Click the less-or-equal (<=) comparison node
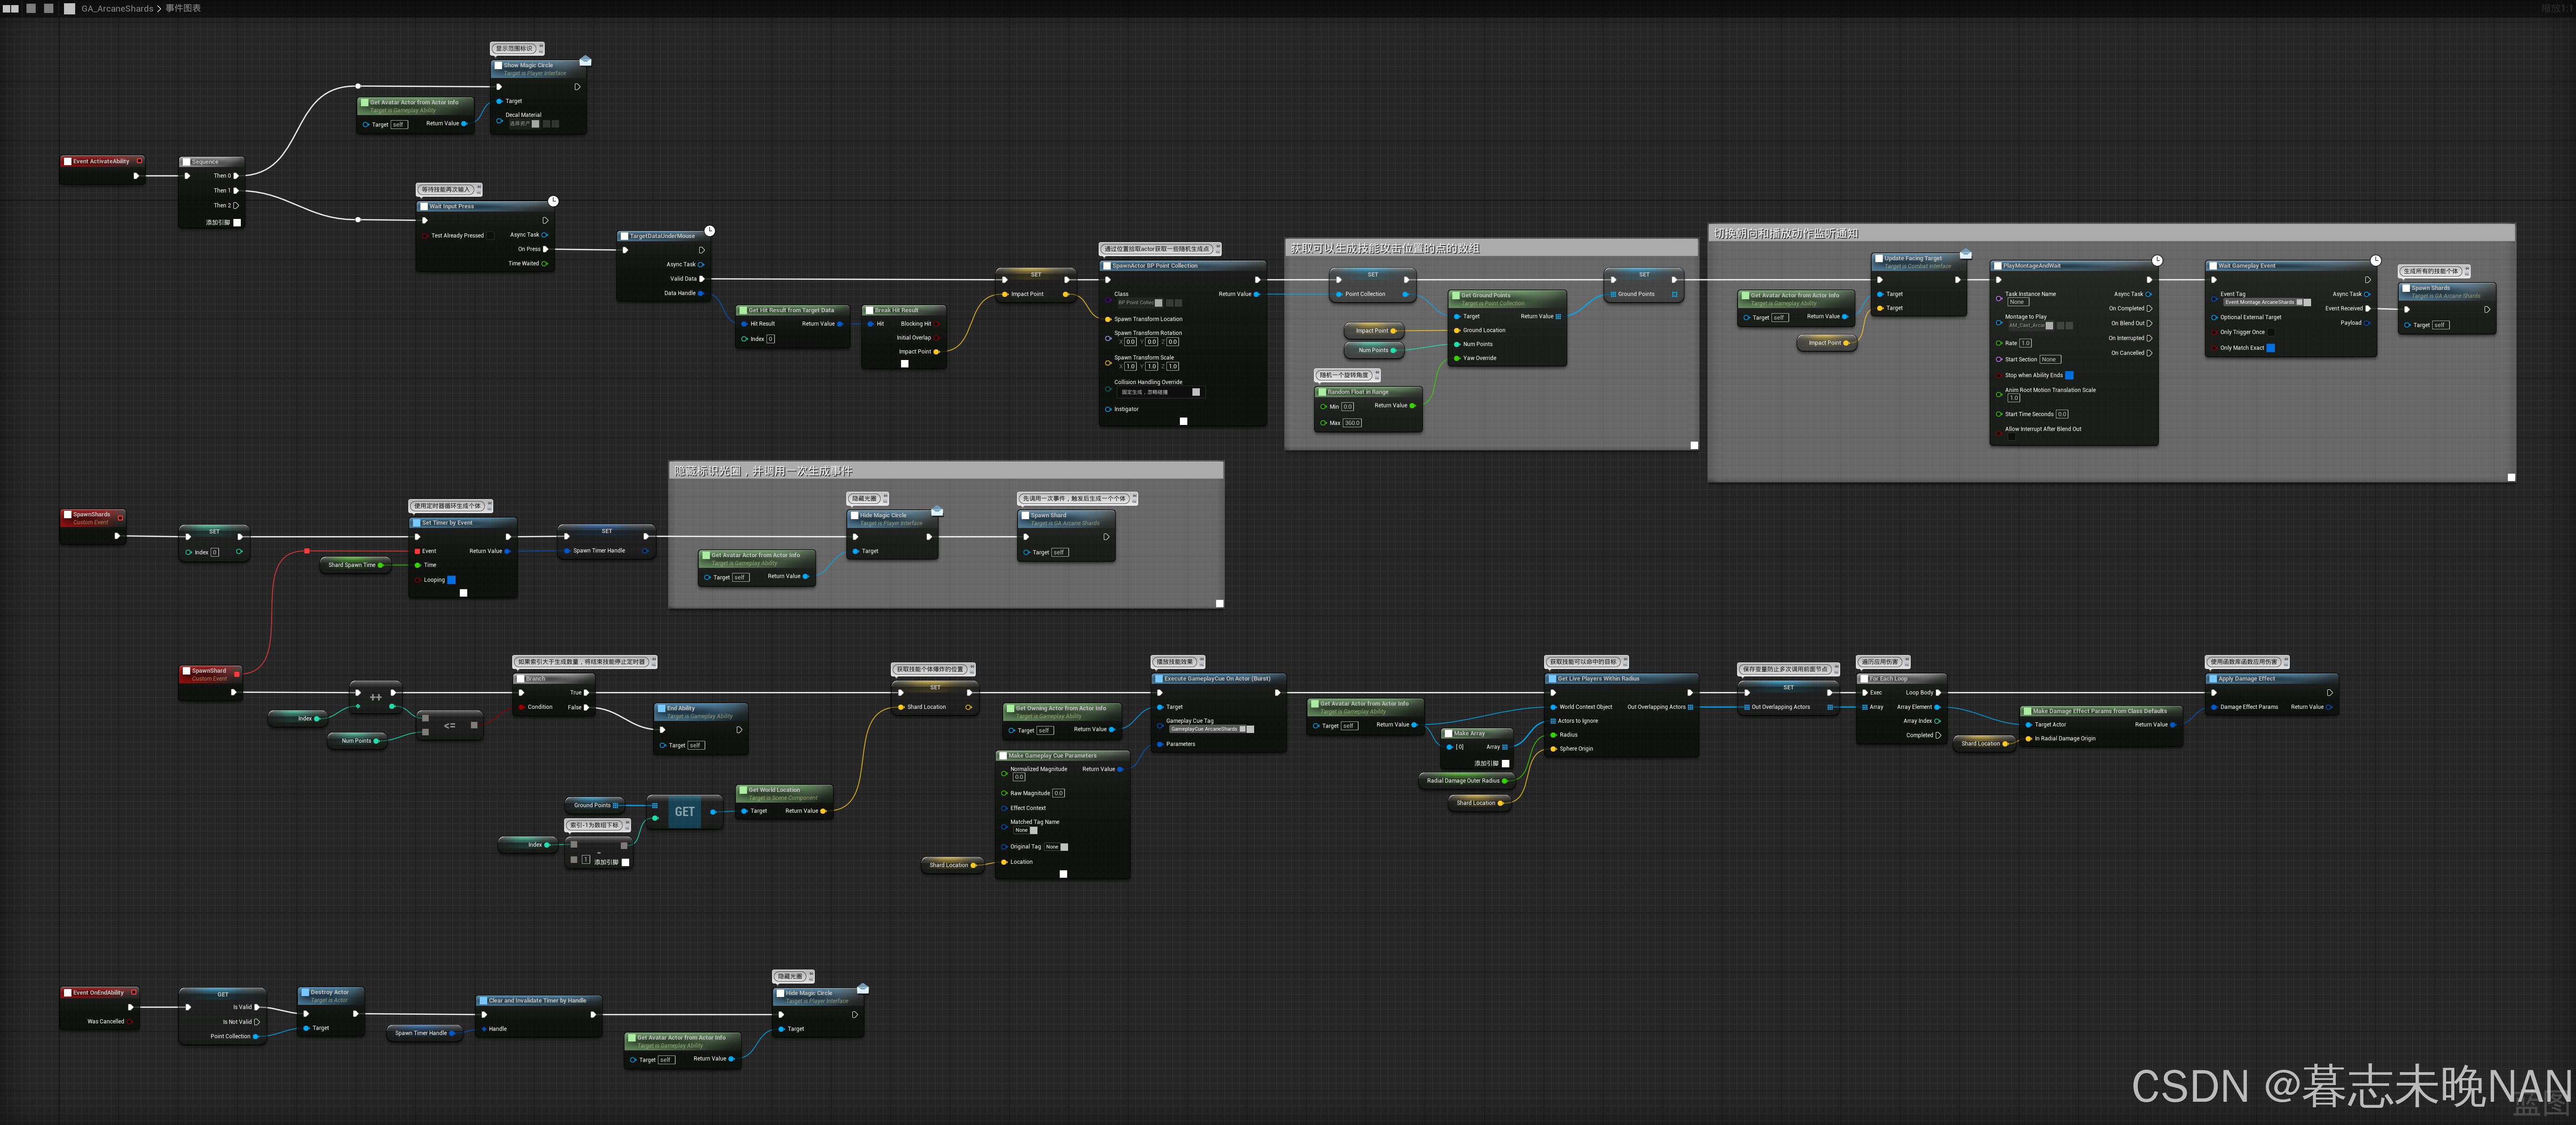 pyautogui.click(x=450, y=725)
